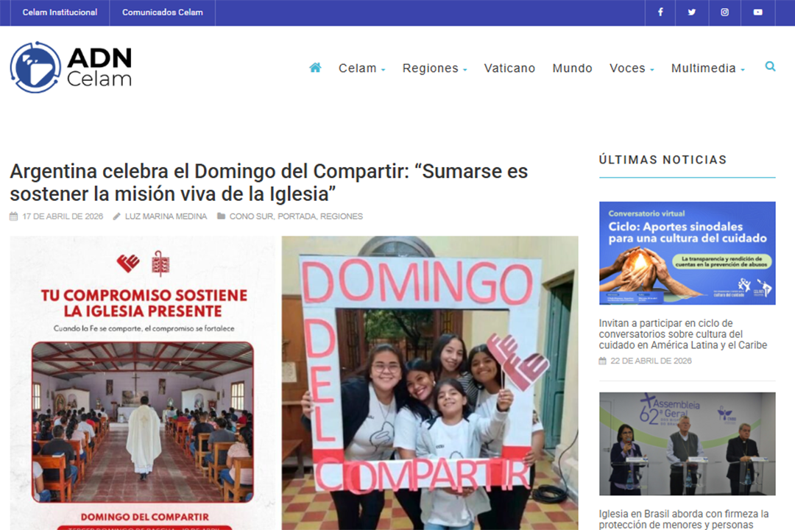
Task: Open Celam Institucional top link
Action: click(60, 13)
